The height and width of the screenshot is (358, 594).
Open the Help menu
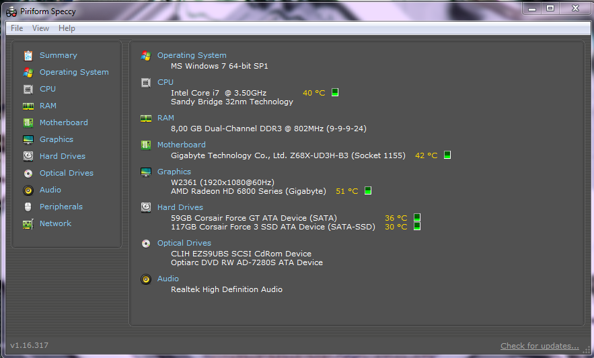[x=67, y=28]
